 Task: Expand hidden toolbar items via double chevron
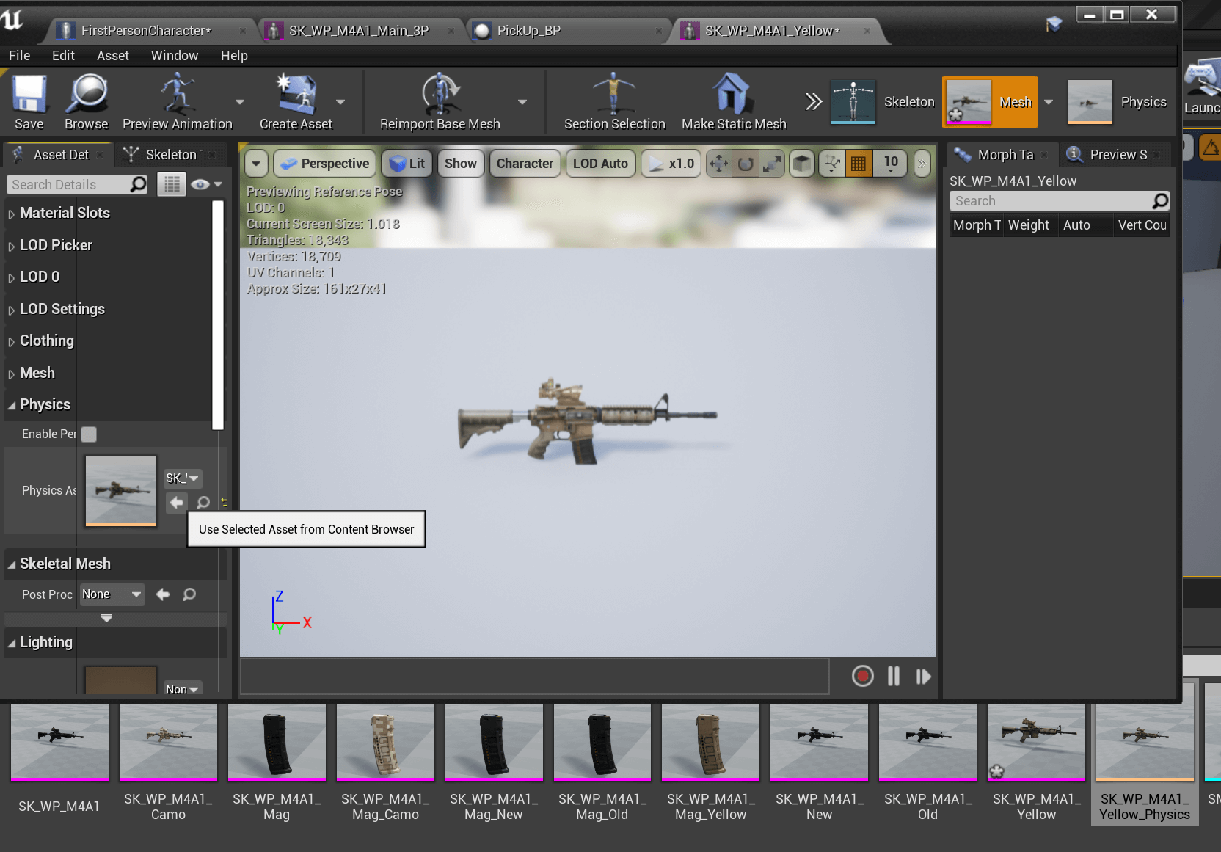click(813, 101)
